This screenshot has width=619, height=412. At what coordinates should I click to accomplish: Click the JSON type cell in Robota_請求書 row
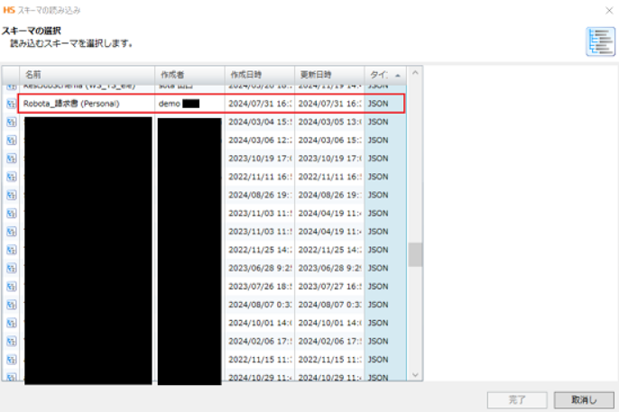[x=385, y=104]
